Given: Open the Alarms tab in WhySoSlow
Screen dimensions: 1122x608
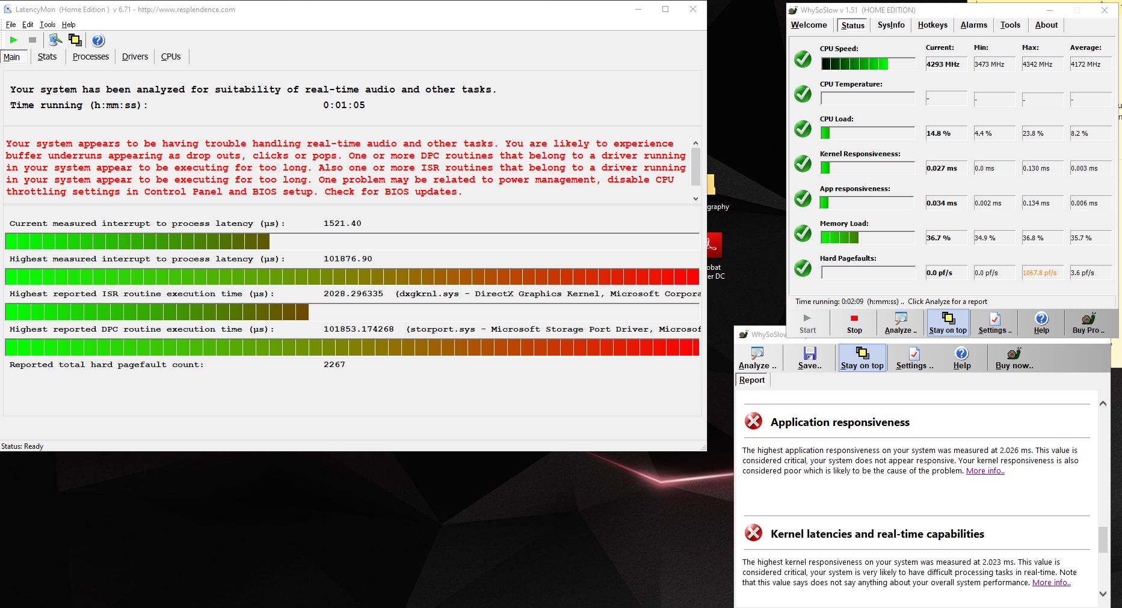Looking at the screenshot, I should 973,25.
